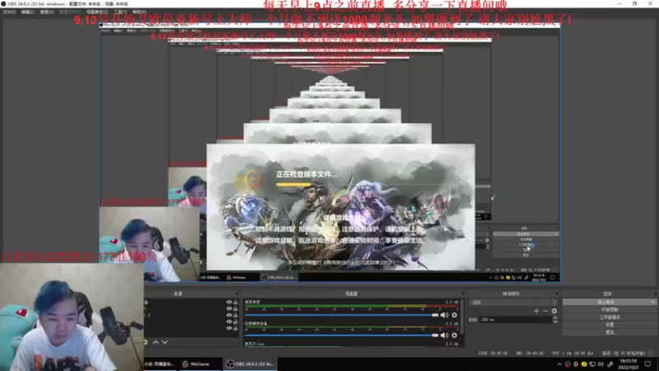Image resolution: width=659 pixels, height=371 pixels.
Task: Open the network icon in system tray
Action: [x=592, y=364]
